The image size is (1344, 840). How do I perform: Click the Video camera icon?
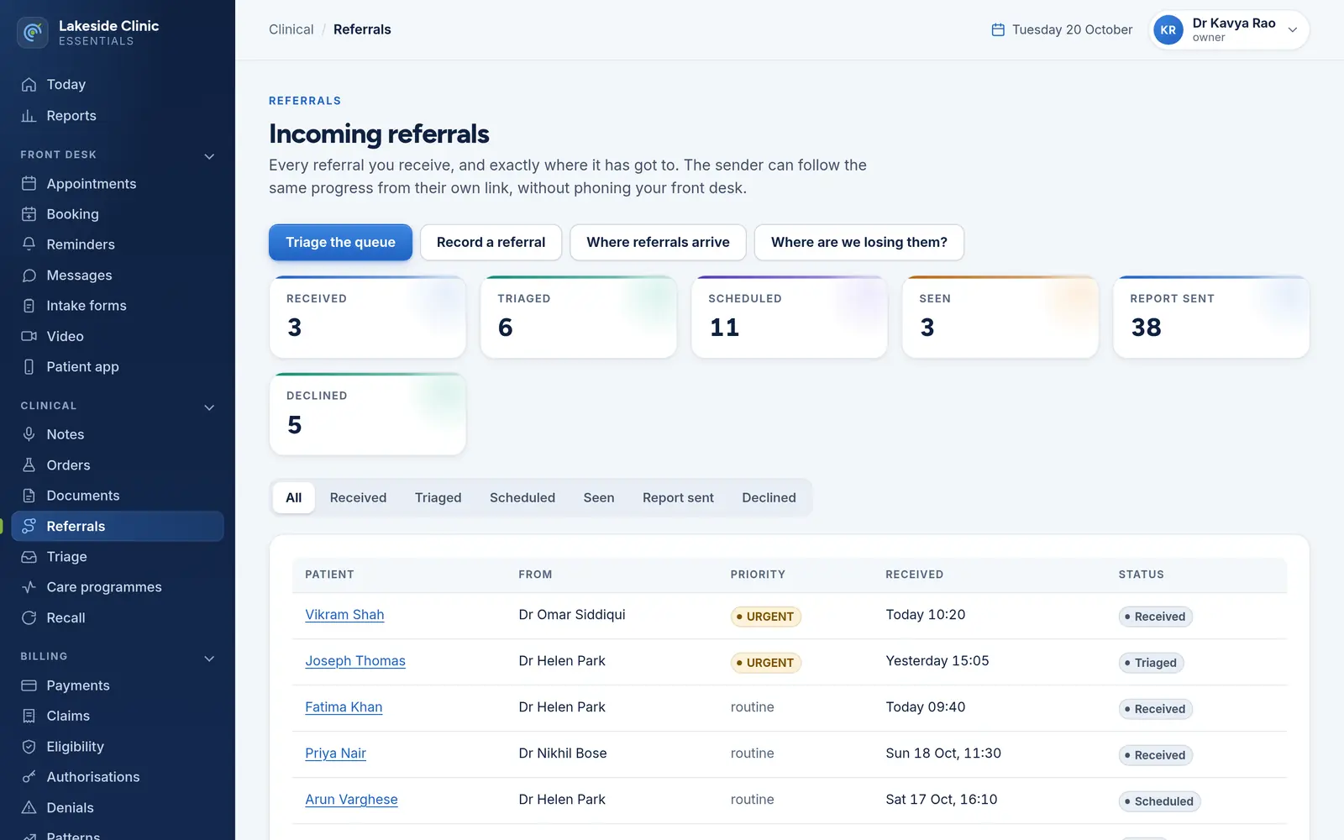point(29,336)
